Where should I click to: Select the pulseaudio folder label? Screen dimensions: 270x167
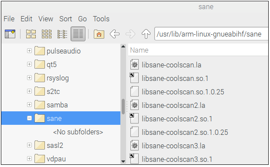pyautogui.click(x=64, y=51)
